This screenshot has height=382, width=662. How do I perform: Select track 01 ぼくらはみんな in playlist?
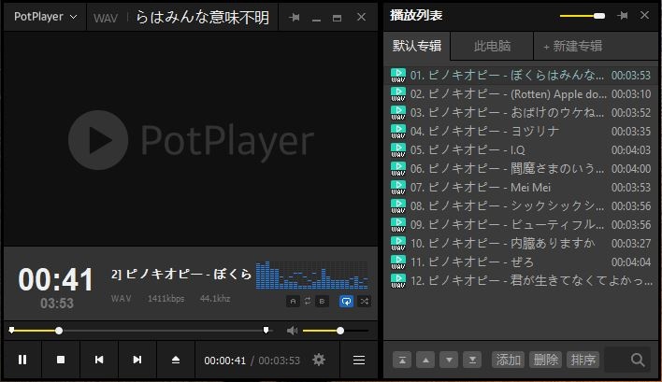521,75
